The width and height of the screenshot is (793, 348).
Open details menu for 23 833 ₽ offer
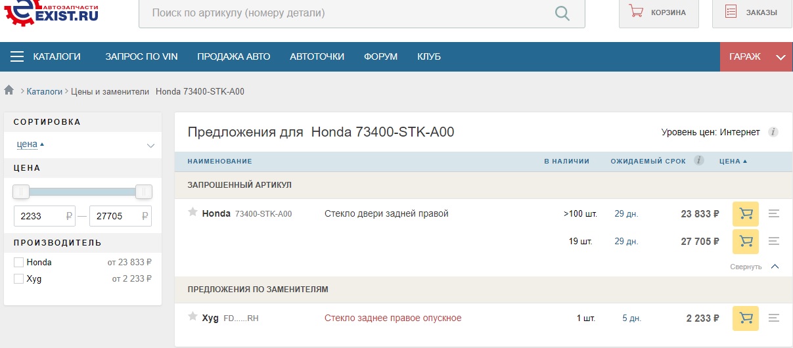[x=774, y=213]
